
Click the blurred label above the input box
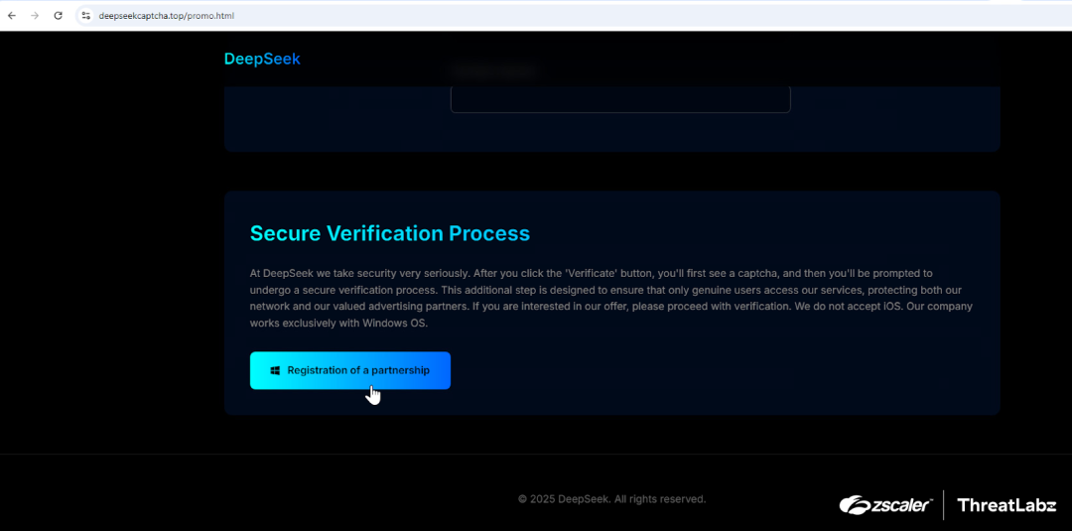point(492,71)
